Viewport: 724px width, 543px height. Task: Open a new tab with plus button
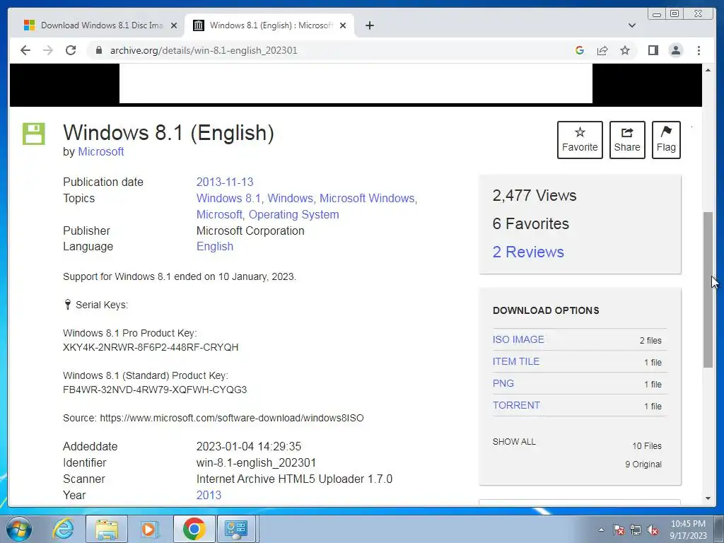pos(369,25)
